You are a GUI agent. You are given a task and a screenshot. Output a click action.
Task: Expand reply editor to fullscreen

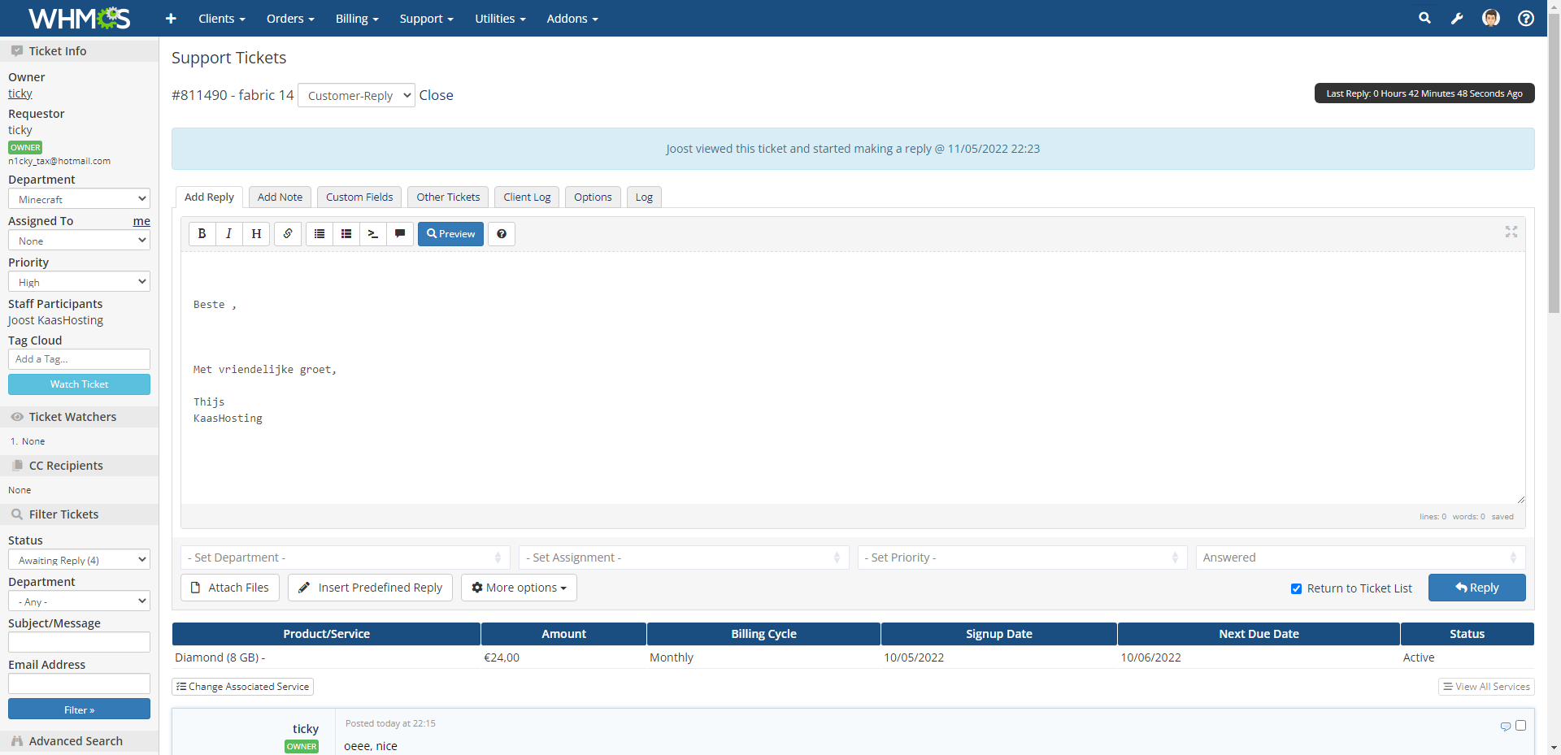[x=1511, y=232]
